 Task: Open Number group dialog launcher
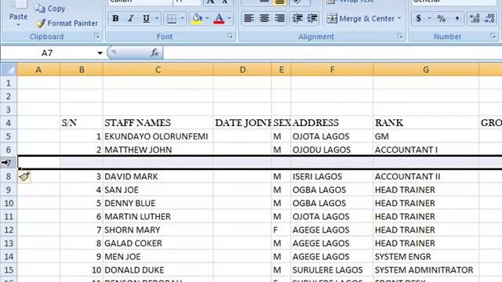(493, 36)
